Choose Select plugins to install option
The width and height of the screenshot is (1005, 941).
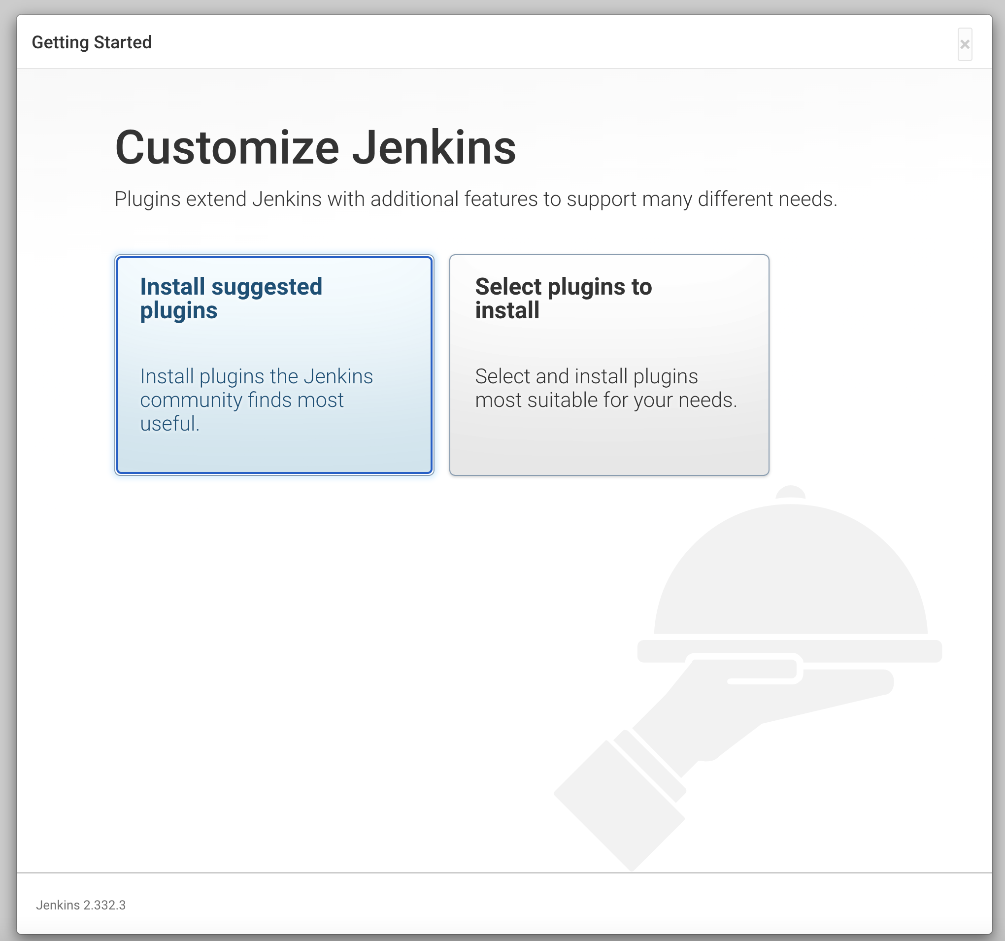tap(609, 365)
